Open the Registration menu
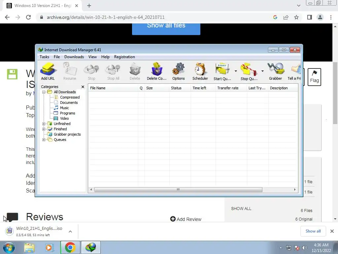The height and width of the screenshot is (254, 338). tap(124, 57)
